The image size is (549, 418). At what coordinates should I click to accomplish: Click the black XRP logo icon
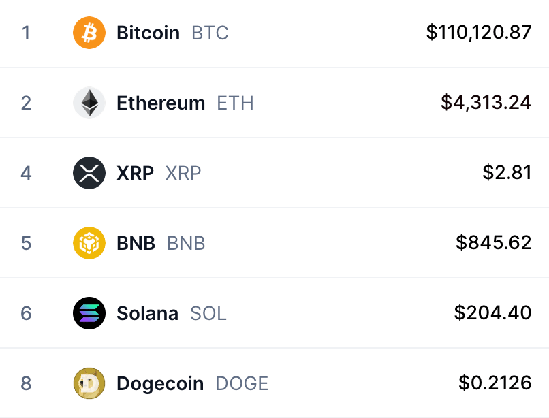click(x=89, y=173)
